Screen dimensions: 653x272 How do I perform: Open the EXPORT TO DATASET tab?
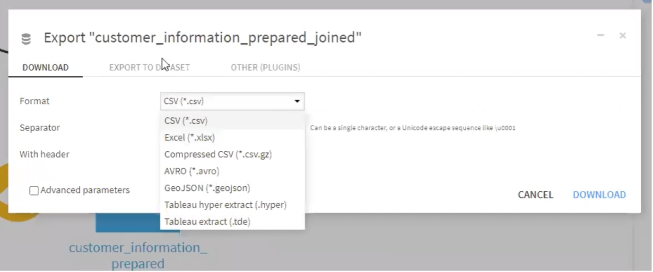(149, 67)
